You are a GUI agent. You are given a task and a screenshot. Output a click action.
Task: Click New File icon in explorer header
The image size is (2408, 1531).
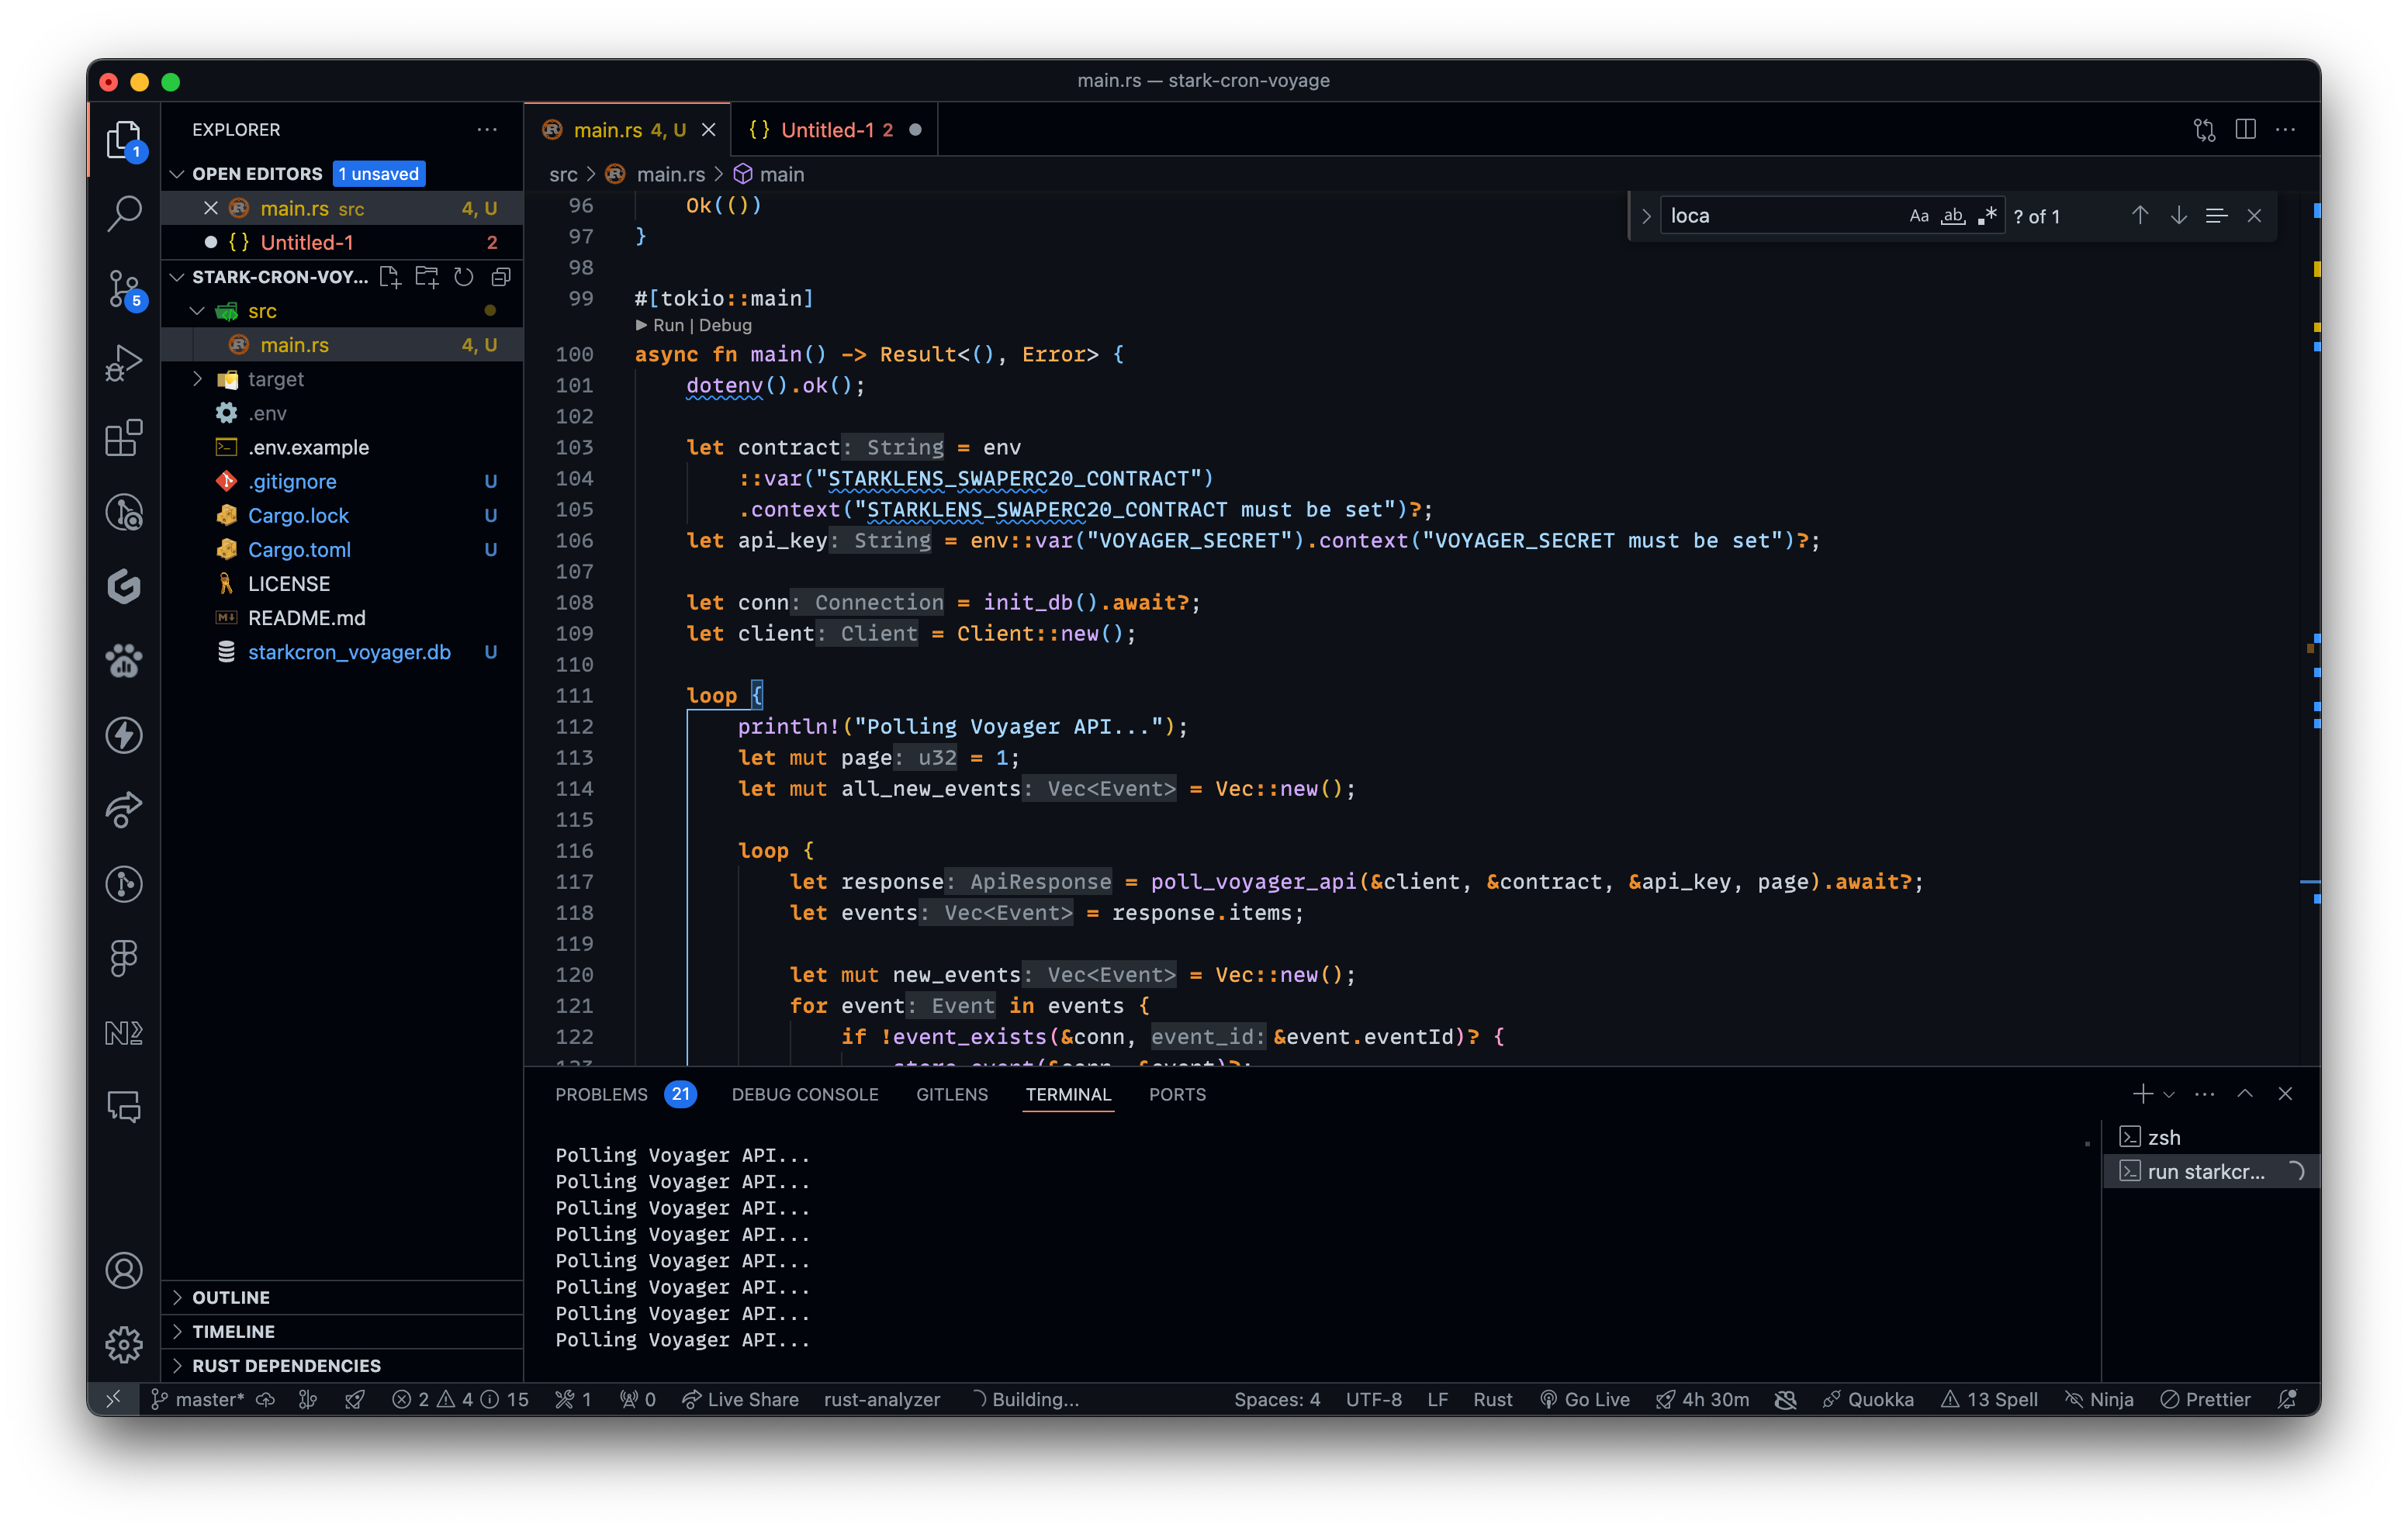point(390,277)
